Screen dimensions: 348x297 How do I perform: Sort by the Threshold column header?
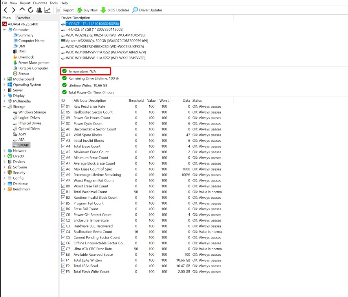[136, 100]
